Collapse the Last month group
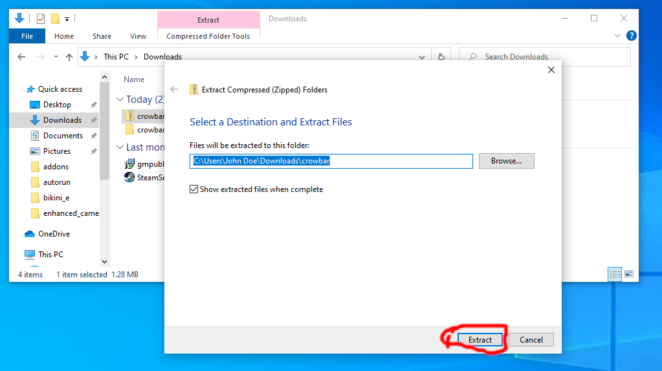Viewport: 662px width, 371px height. pos(120,147)
